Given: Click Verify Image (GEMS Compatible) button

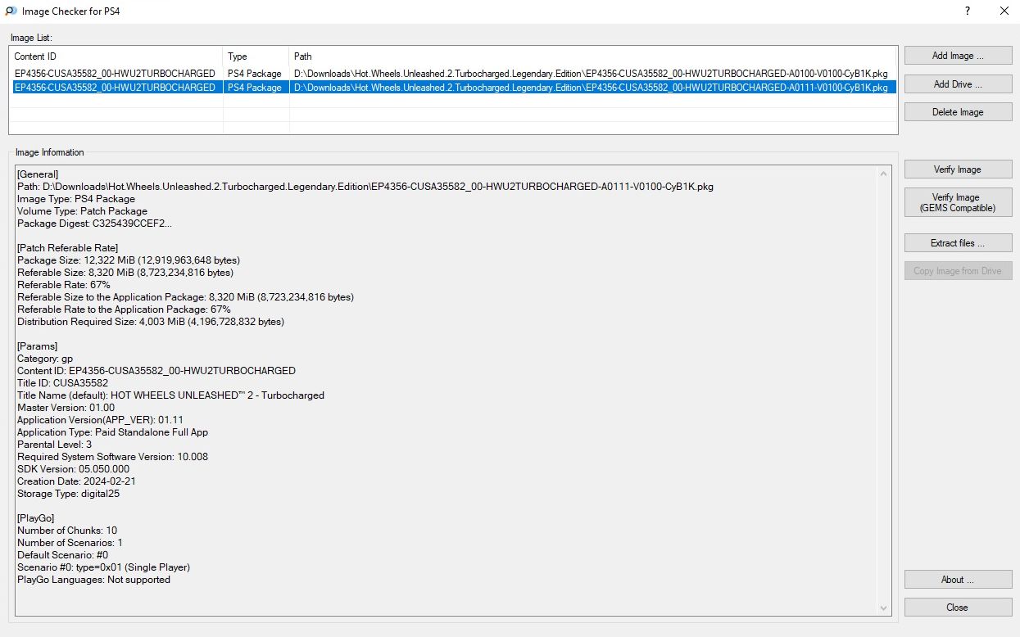Looking at the screenshot, I should [x=958, y=202].
